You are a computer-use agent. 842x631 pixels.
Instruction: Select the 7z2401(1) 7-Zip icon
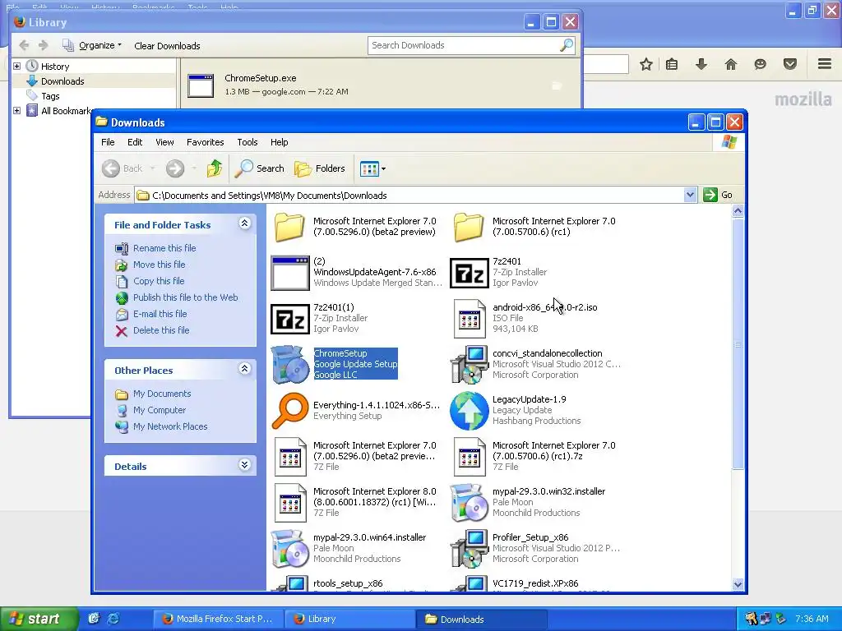[x=290, y=320]
